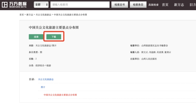196x107 pixels.
Task: Focus the 请输入检索词 search field
Action: point(80,5)
